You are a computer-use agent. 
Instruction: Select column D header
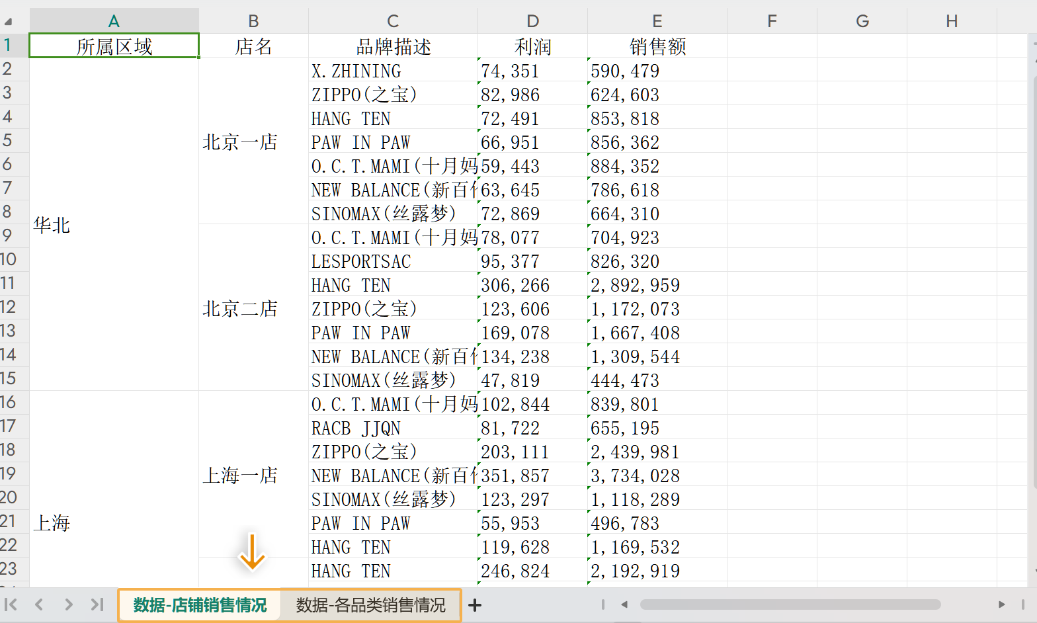coord(532,21)
